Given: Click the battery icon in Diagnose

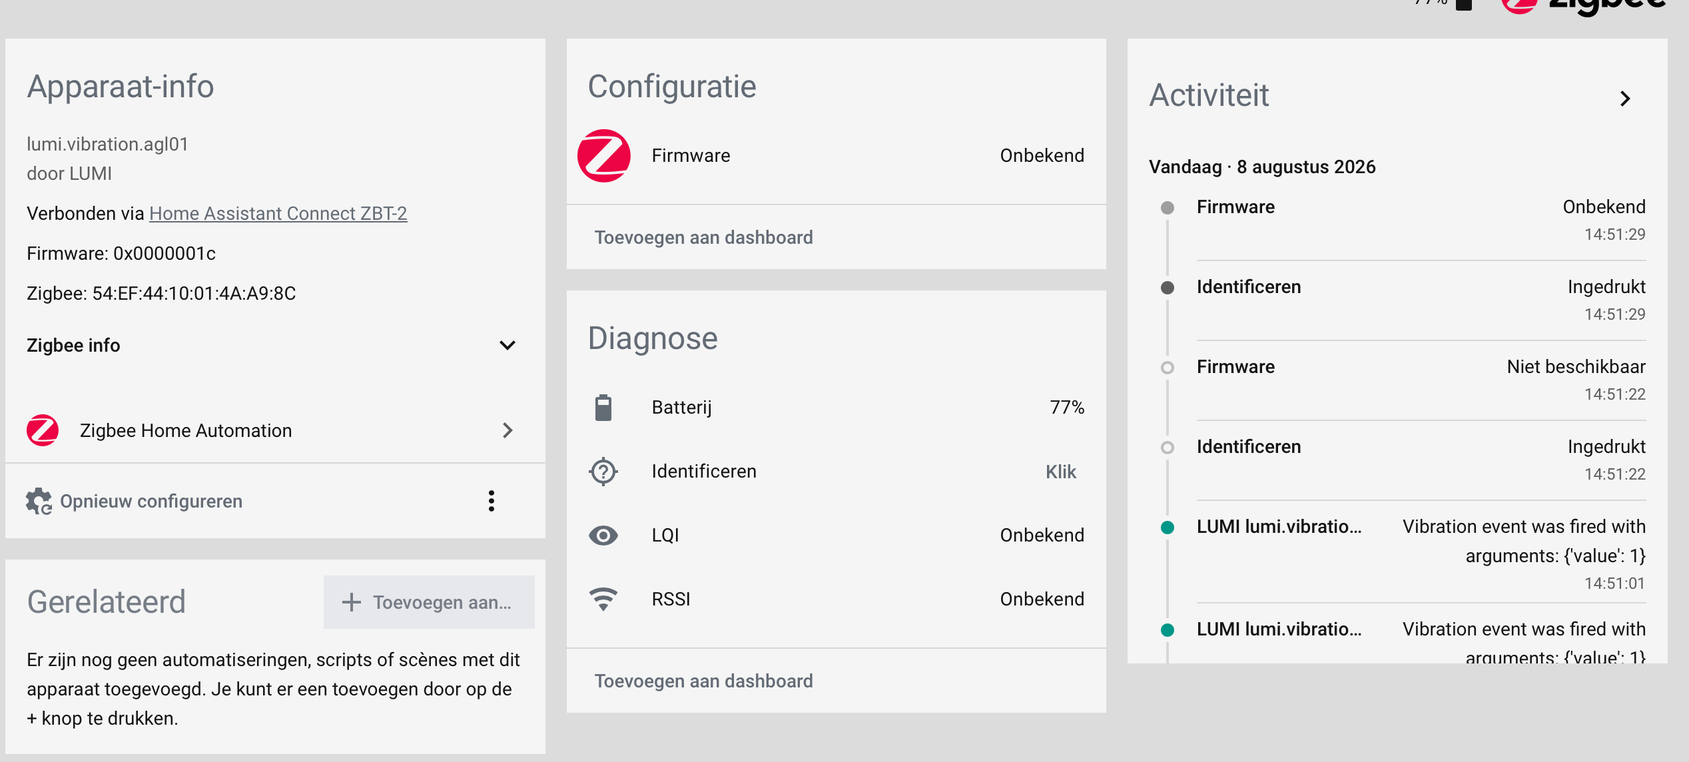Looking at the screenshot, I should [x=603, y=408].
